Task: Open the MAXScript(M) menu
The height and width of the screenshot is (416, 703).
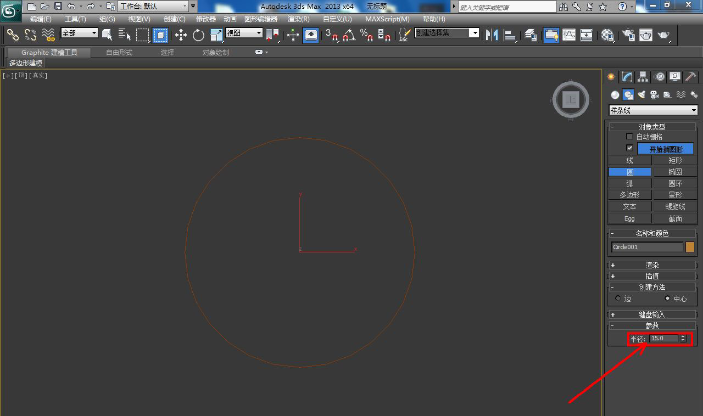Action: 387,19
